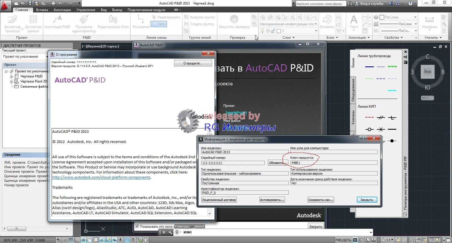
Task: Toggle the layer lightbulb on/off icon
Action: [262, 31]
